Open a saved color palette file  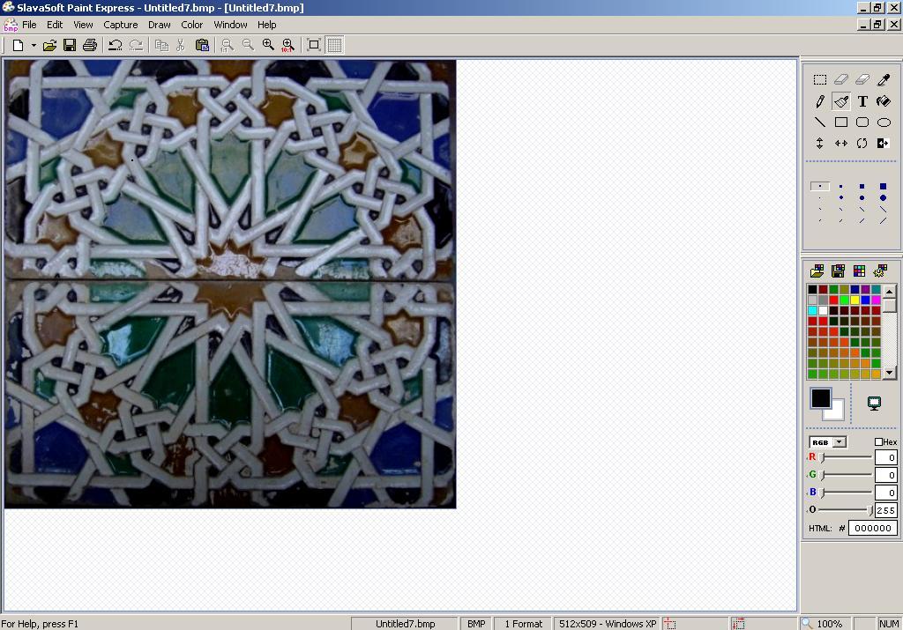click(817, 271)
